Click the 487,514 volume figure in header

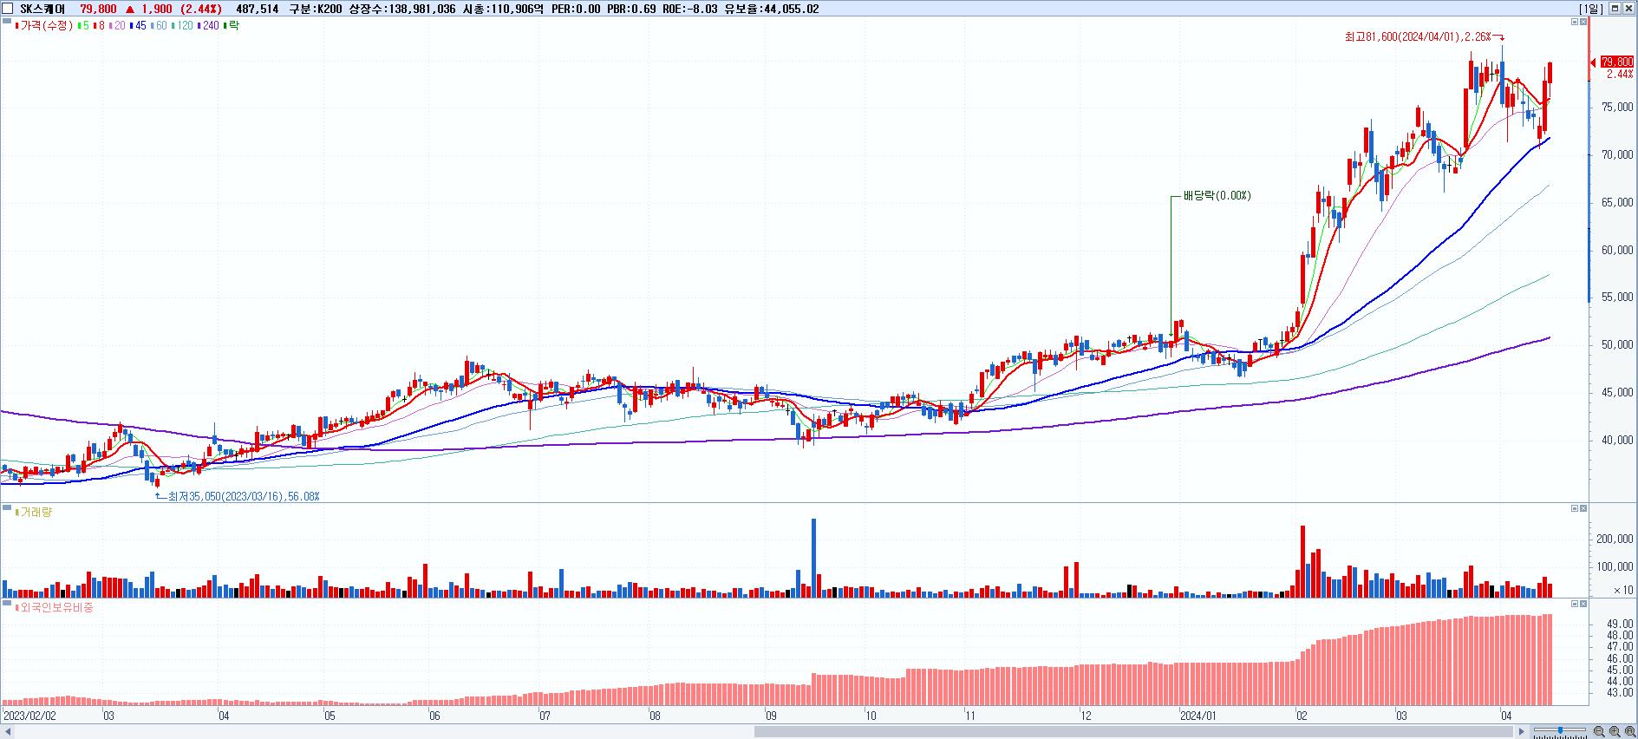tap(258, 9)
